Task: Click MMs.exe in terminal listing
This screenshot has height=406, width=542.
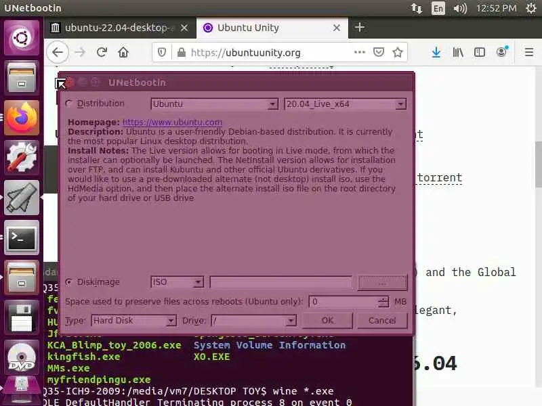Action: [68, 368]
